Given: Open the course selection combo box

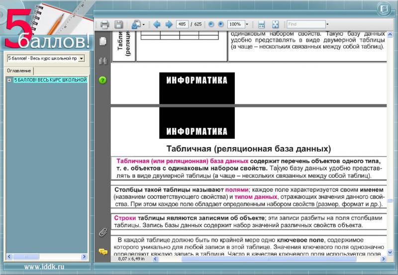Looking at the screenshot, I should pos(82,59).
